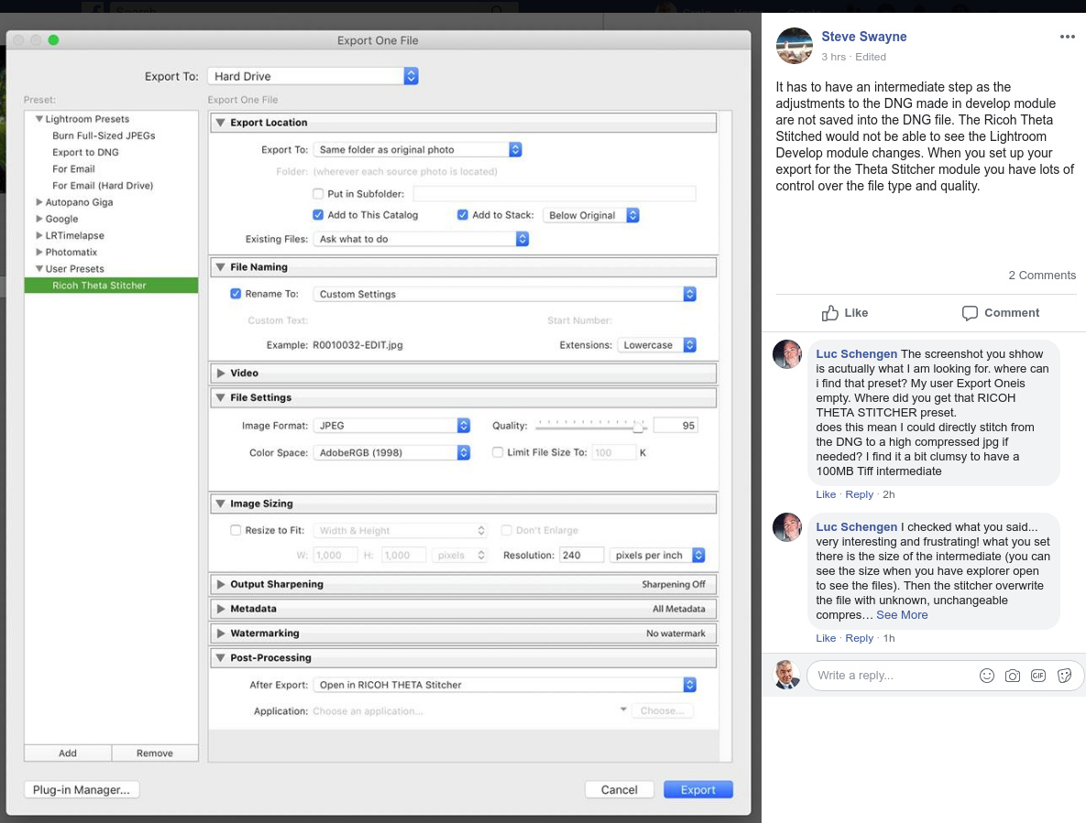Click the Like thumbs-up icon on post
1086x823 pixels.
[829, 313]
